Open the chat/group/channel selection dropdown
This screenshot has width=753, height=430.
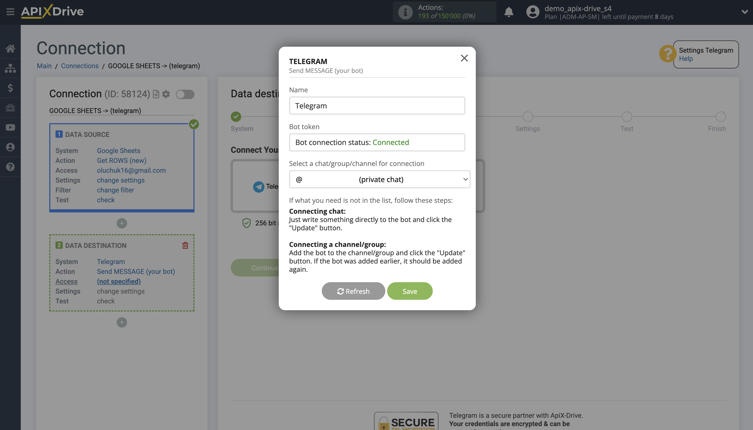(x=379, y=179)
